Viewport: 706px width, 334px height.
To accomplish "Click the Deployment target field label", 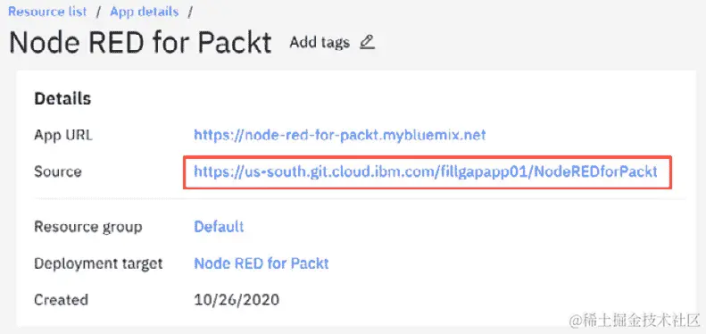I will pos(98,263).
